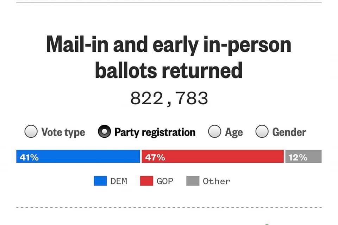Image resolution: width=338 pixels, height=225 pixels.
Task: Click the GOP legend text label
Action: 165,181
